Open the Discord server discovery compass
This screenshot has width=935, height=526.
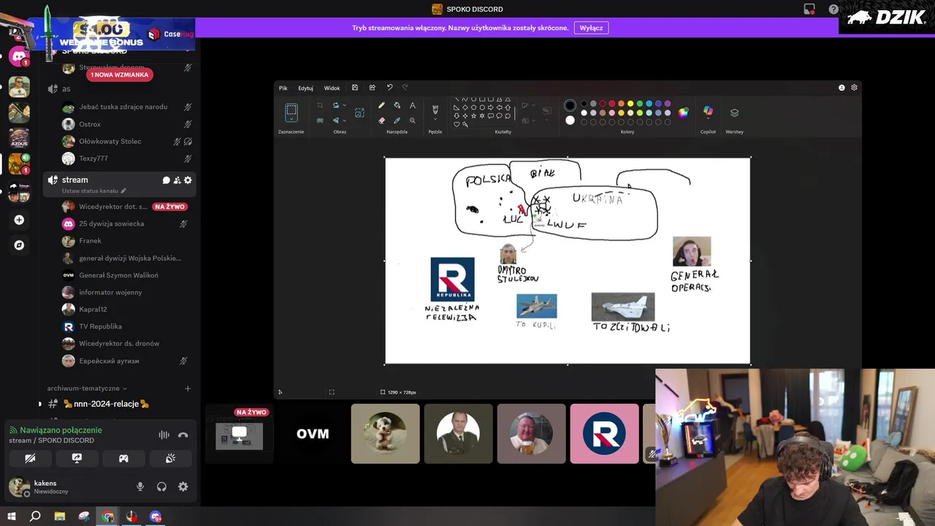tap(19, 245)
